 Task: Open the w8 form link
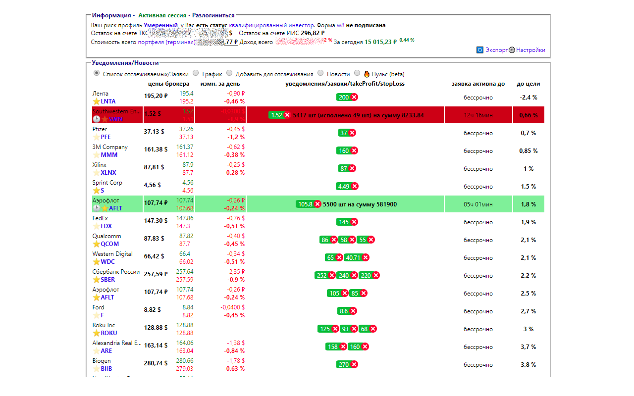coord(341,25)
